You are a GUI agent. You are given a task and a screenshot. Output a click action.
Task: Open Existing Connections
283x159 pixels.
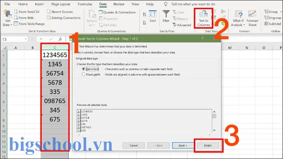64,18
